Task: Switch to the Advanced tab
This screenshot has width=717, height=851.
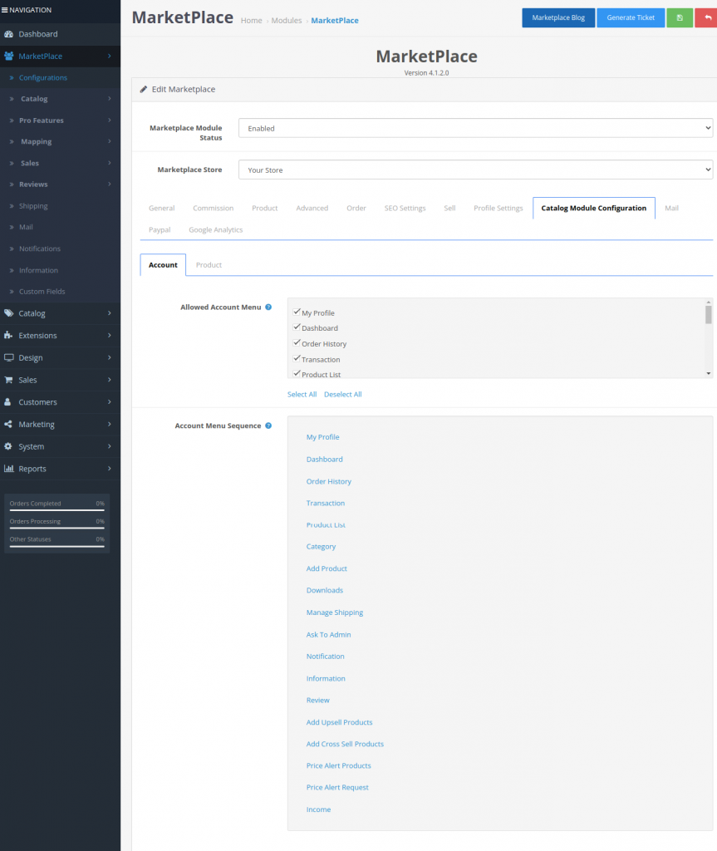Action: [312, 208]
